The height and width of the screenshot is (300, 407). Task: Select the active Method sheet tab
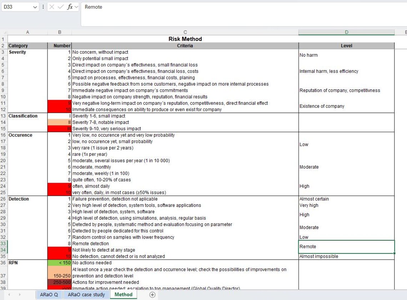[123, 295]
